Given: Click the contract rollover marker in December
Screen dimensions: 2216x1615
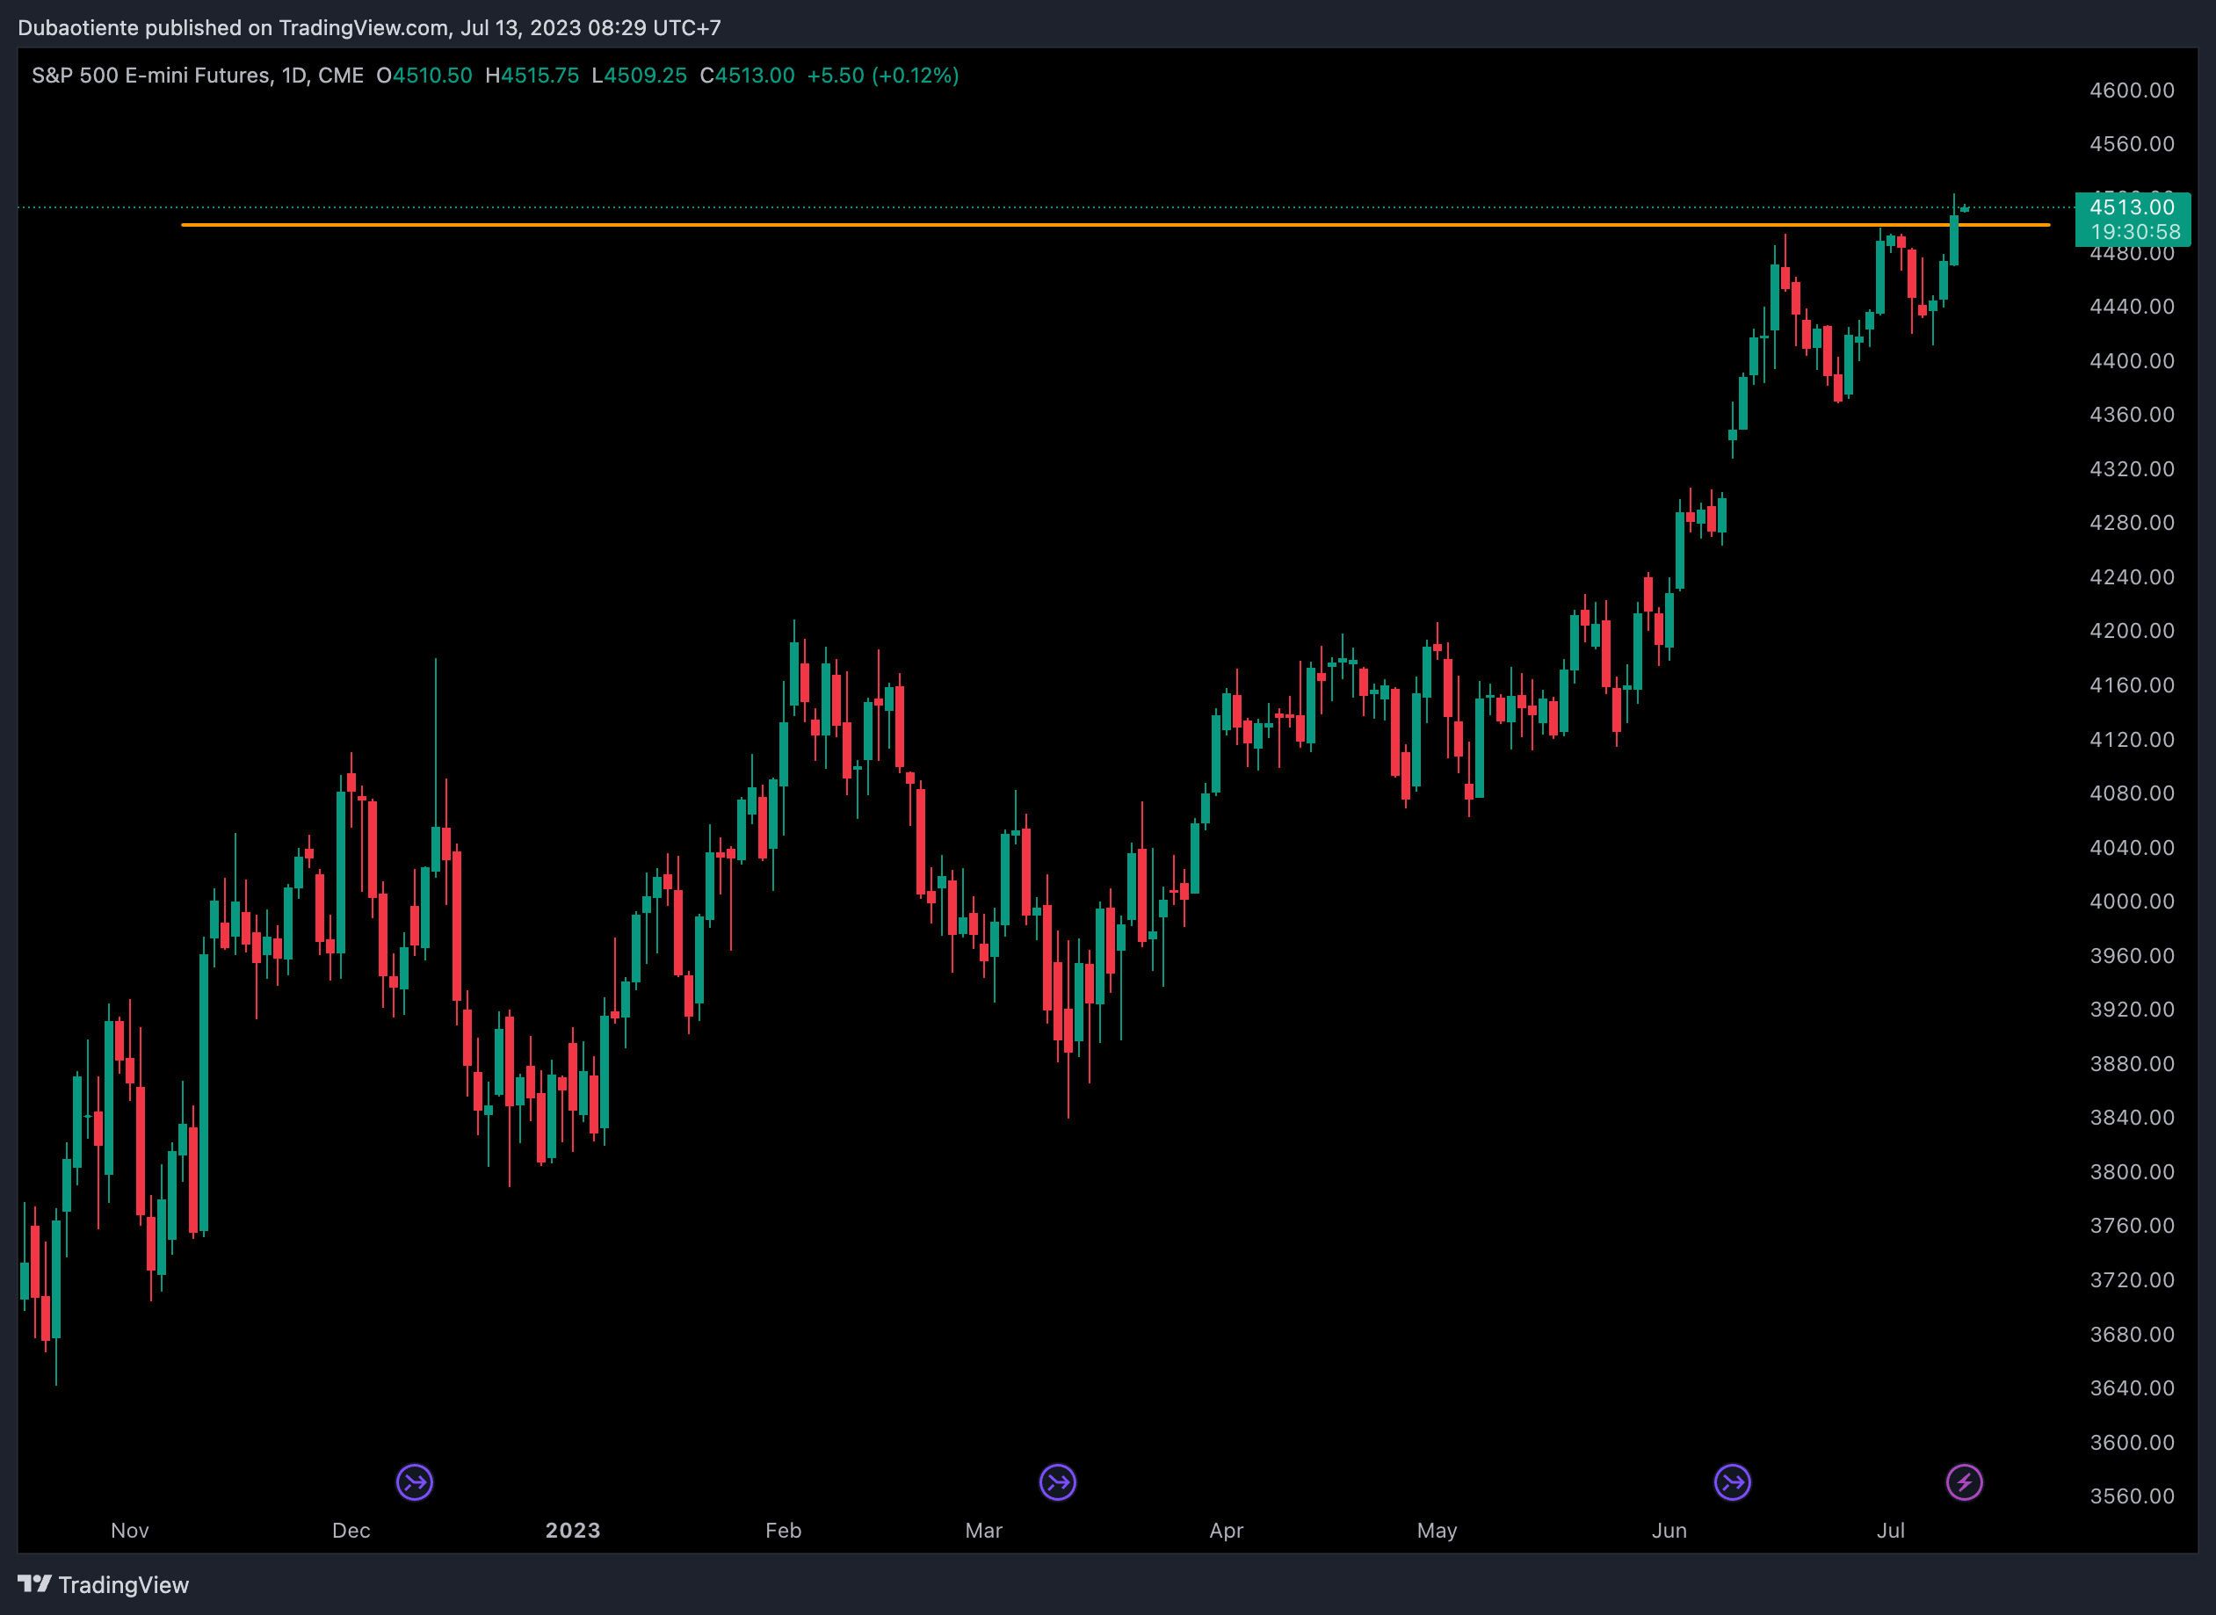Looking at the screenshot, I should tap(415, 1482).
